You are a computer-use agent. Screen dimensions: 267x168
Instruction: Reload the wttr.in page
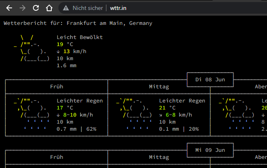[x=36, y=8]
